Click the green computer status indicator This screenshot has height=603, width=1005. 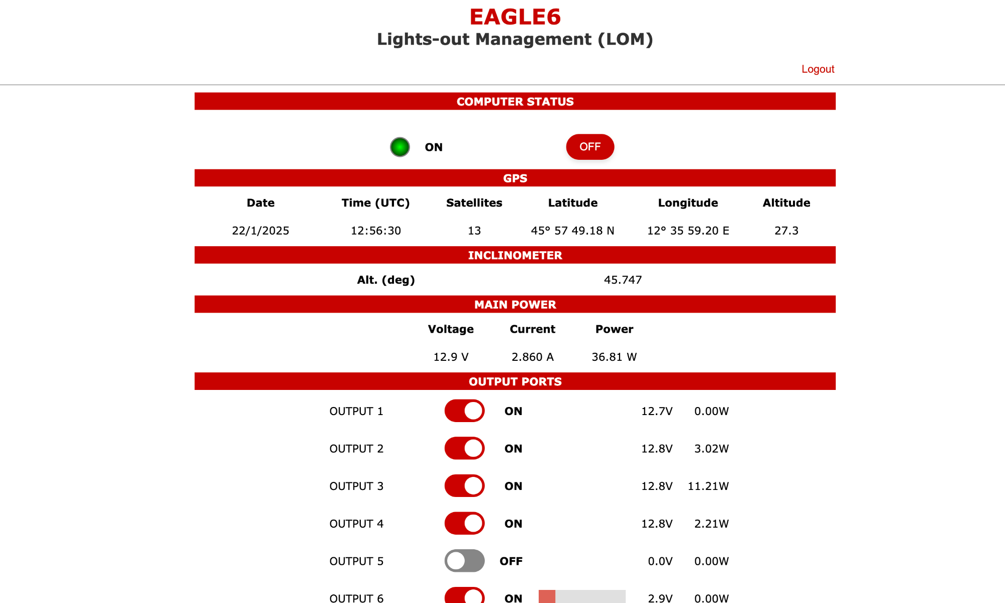click(400, 147)
